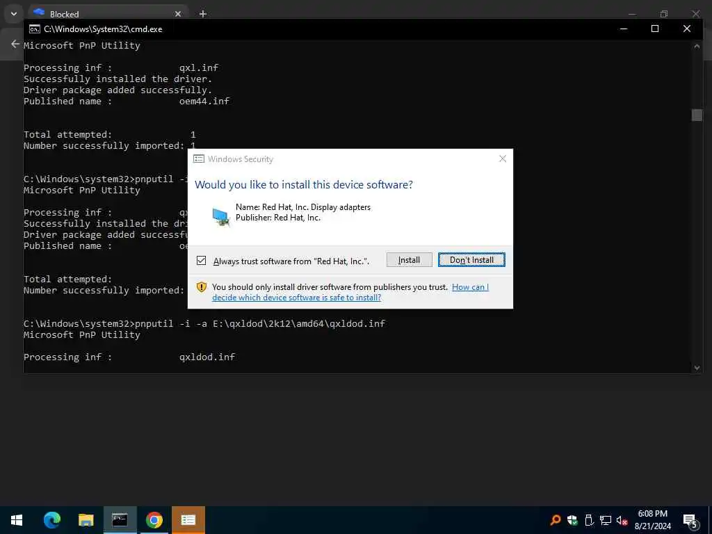Image resolution: width=712 pixels, height=534 pixels.
Task: Open File Explorer from the taskbar
Action: [x=86, y=520]
